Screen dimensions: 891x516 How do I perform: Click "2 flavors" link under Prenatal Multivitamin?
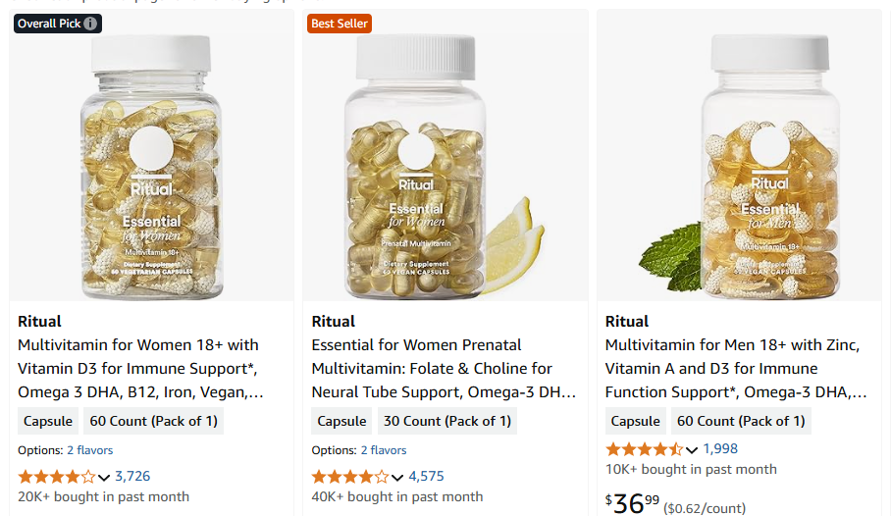tap(383, 450)
